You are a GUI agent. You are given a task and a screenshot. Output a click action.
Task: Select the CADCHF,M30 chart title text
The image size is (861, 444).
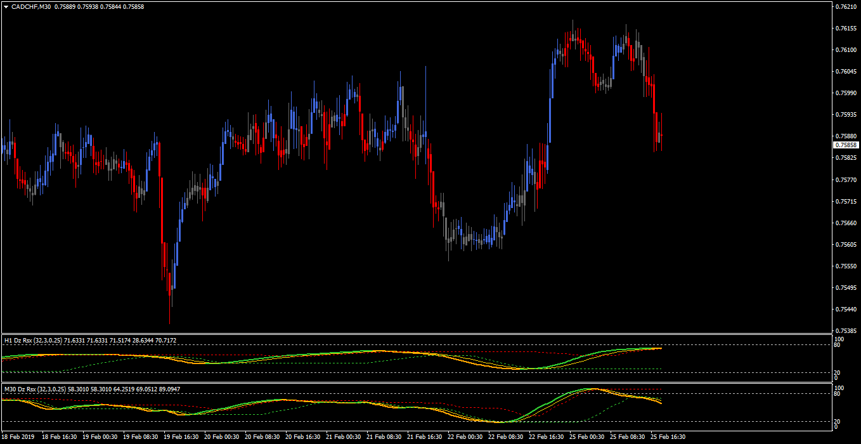click(x=31, y=6)
